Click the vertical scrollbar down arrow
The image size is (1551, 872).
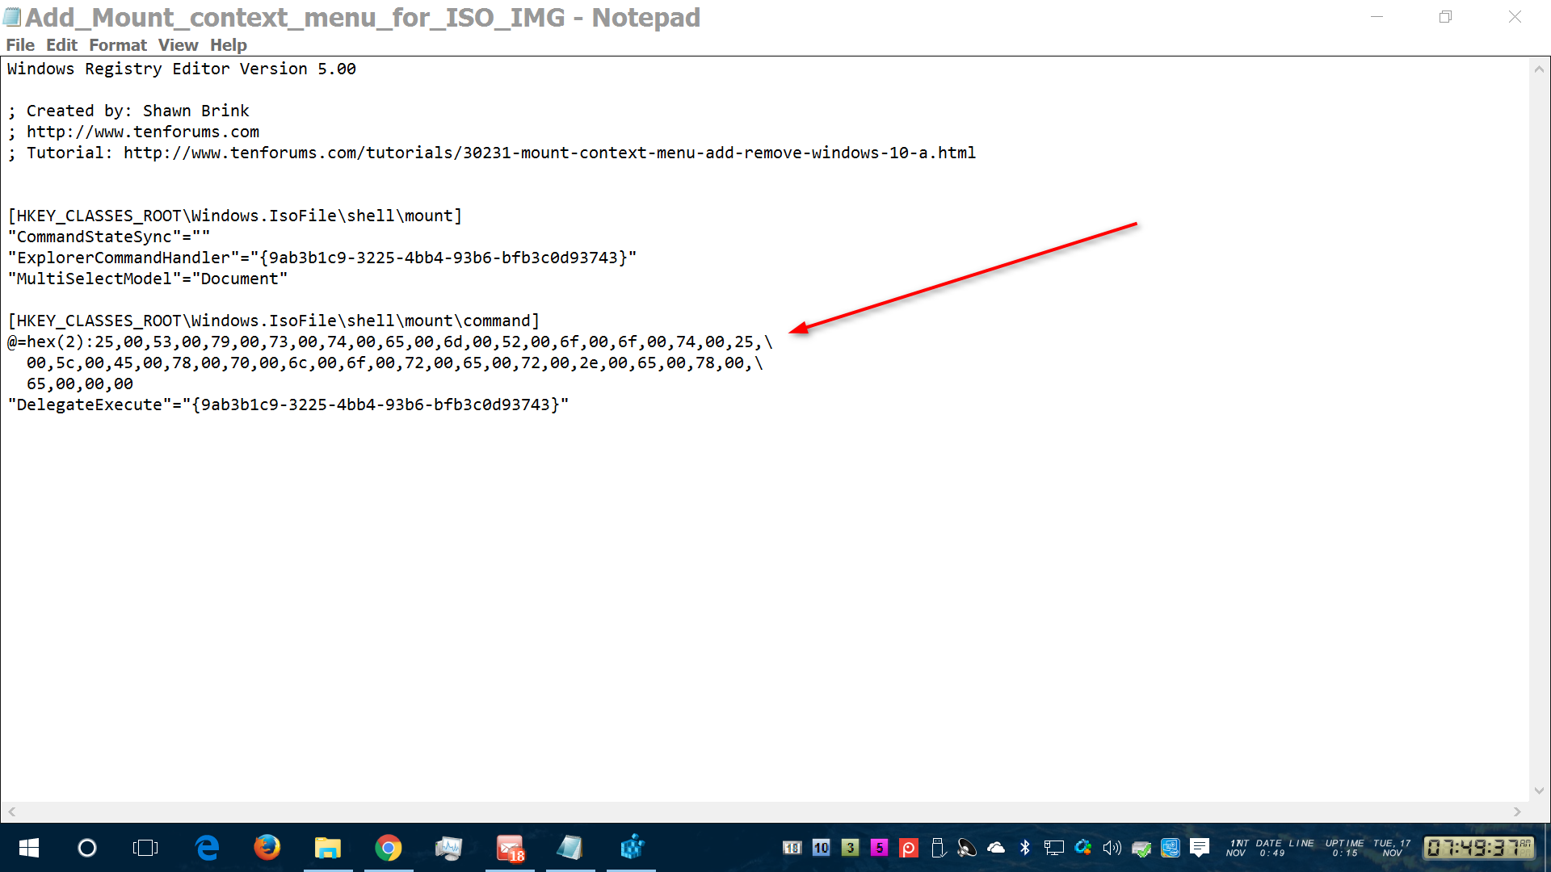[x=1539, y=790]
